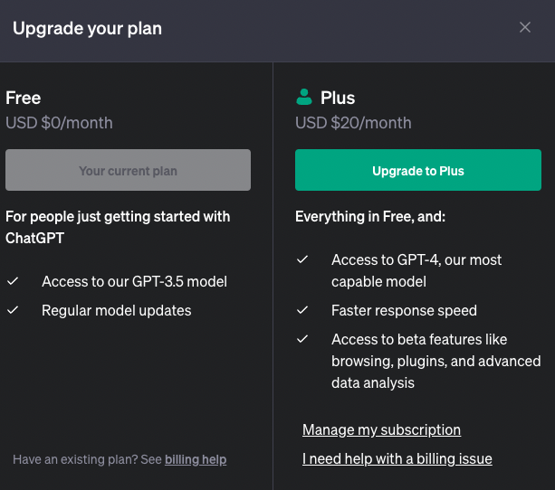This screenshot has width=555, height=490.
Task: Click checkmark next to Regular model updates
Action: click(x=13, y=310)
